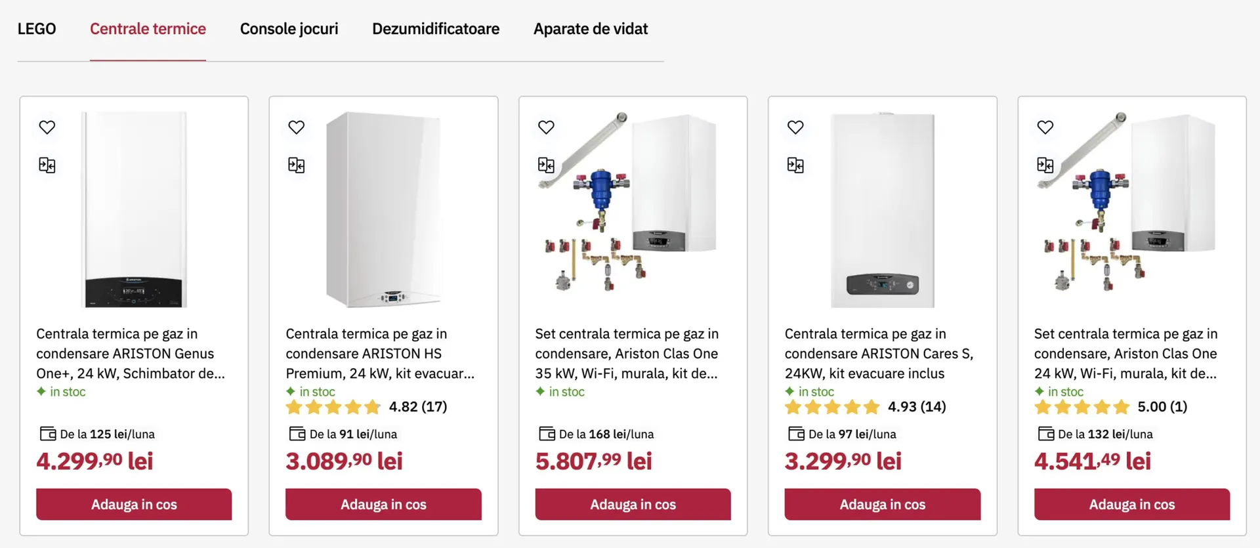The image size is (1260, 548).
Task: Go to Aparate de vidat tab
Action: pos(590,29)
